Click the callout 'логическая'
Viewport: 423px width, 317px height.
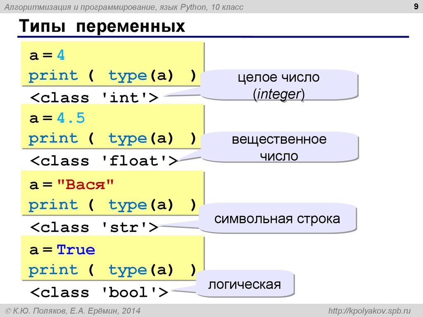245,284
